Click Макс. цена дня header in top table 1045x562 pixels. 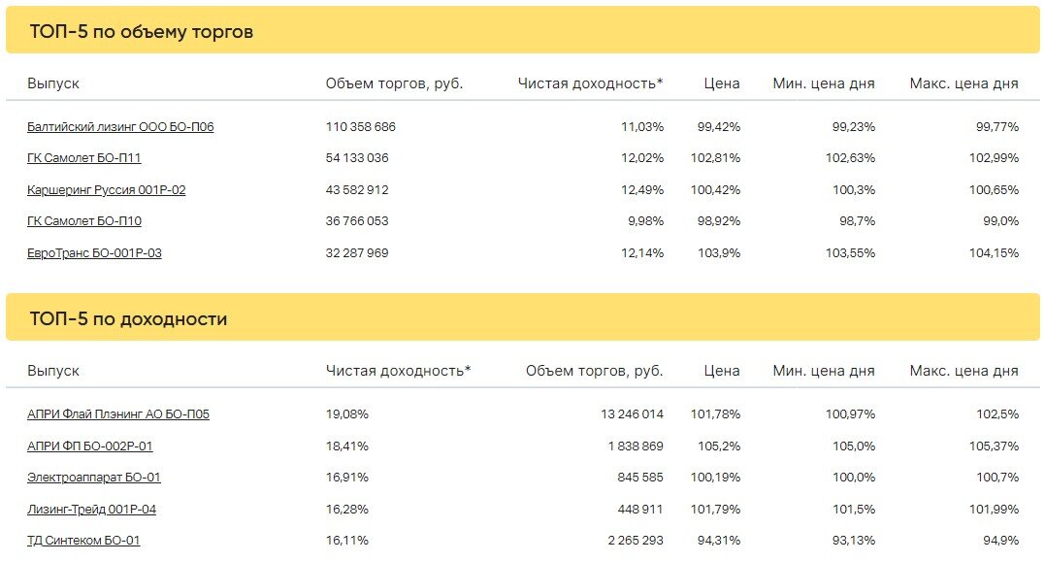(963, 83)
